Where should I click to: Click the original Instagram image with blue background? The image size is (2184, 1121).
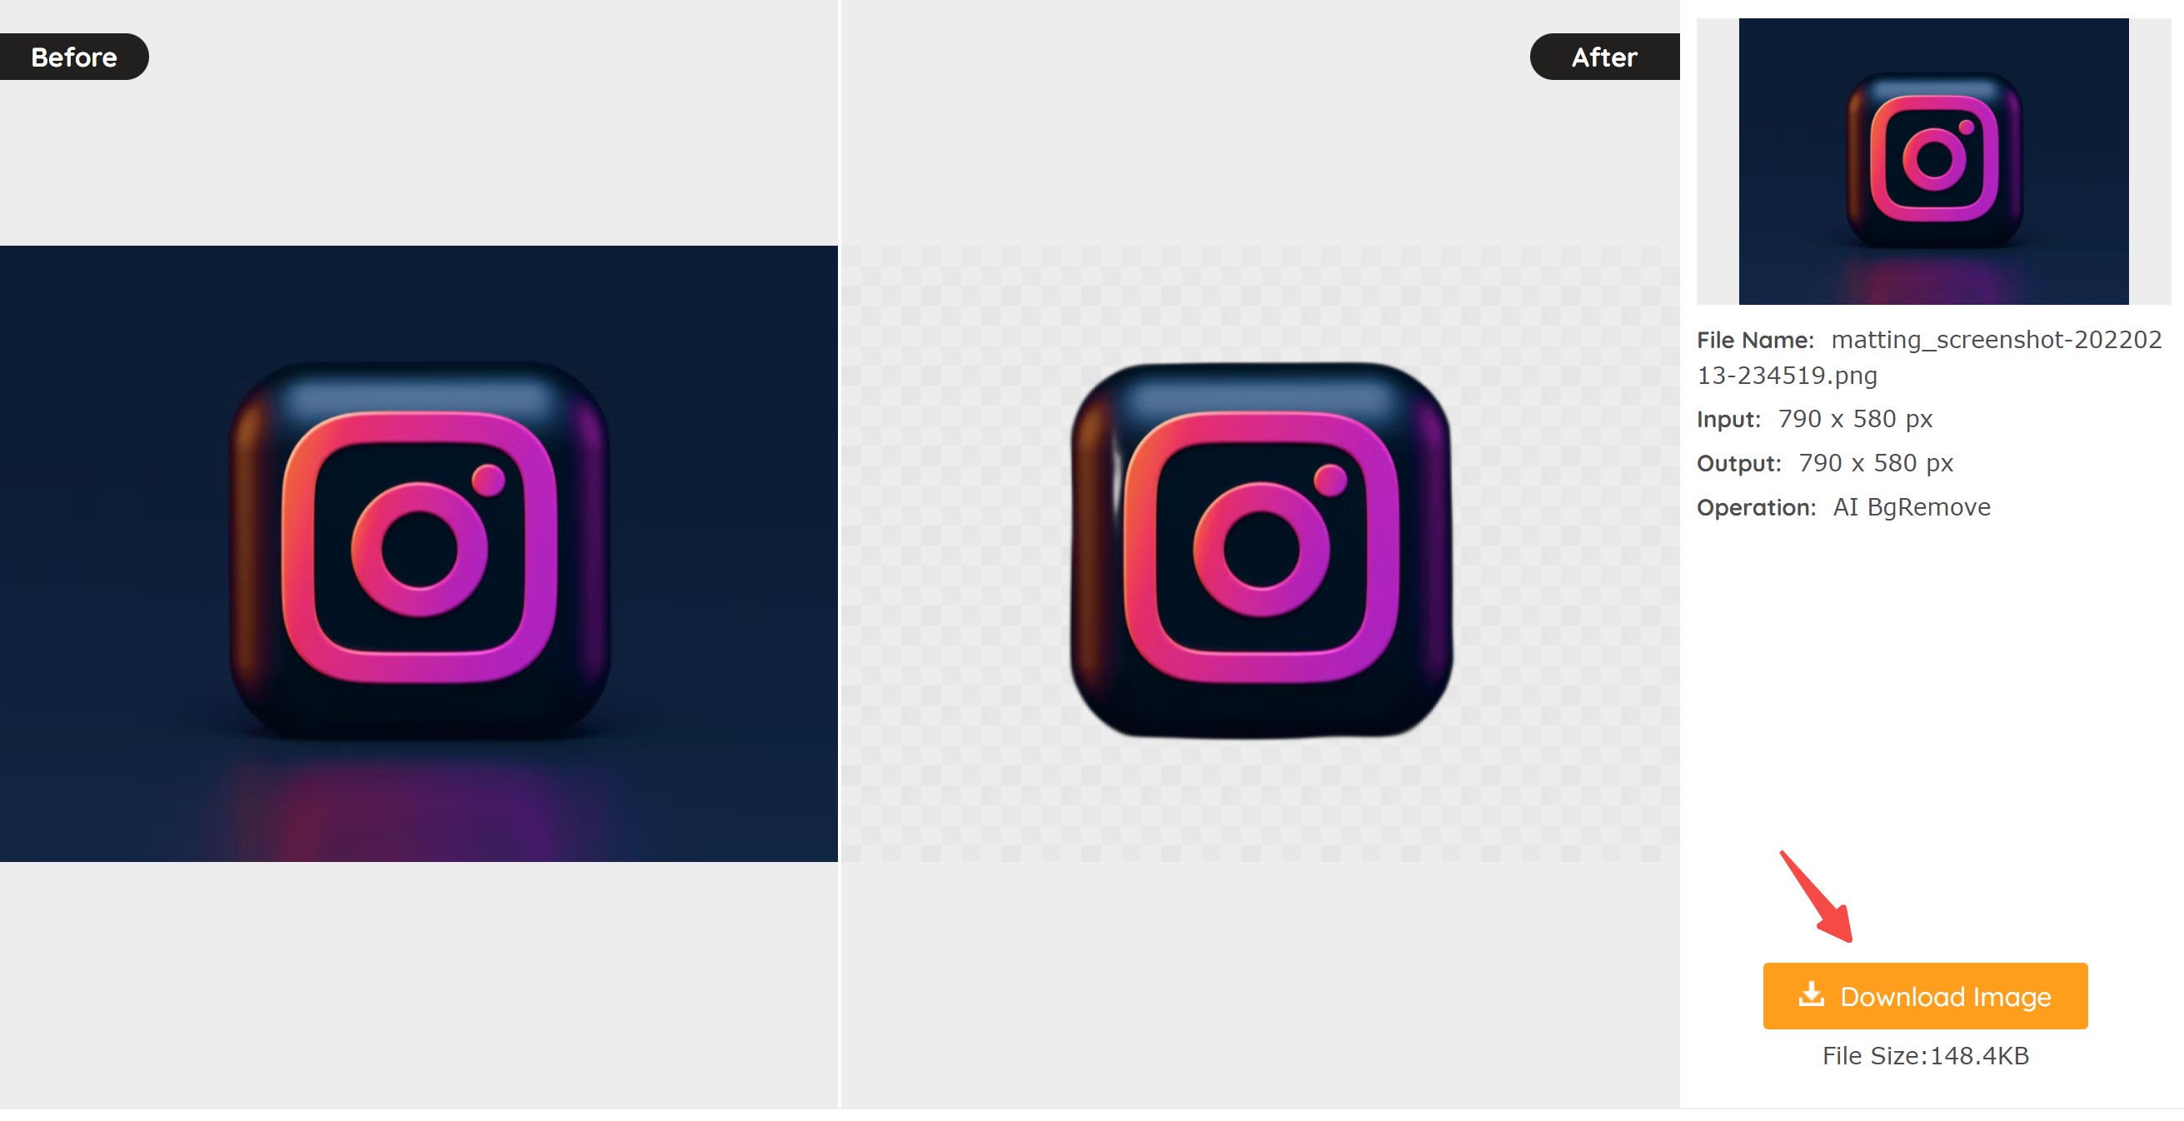point(419,553)
